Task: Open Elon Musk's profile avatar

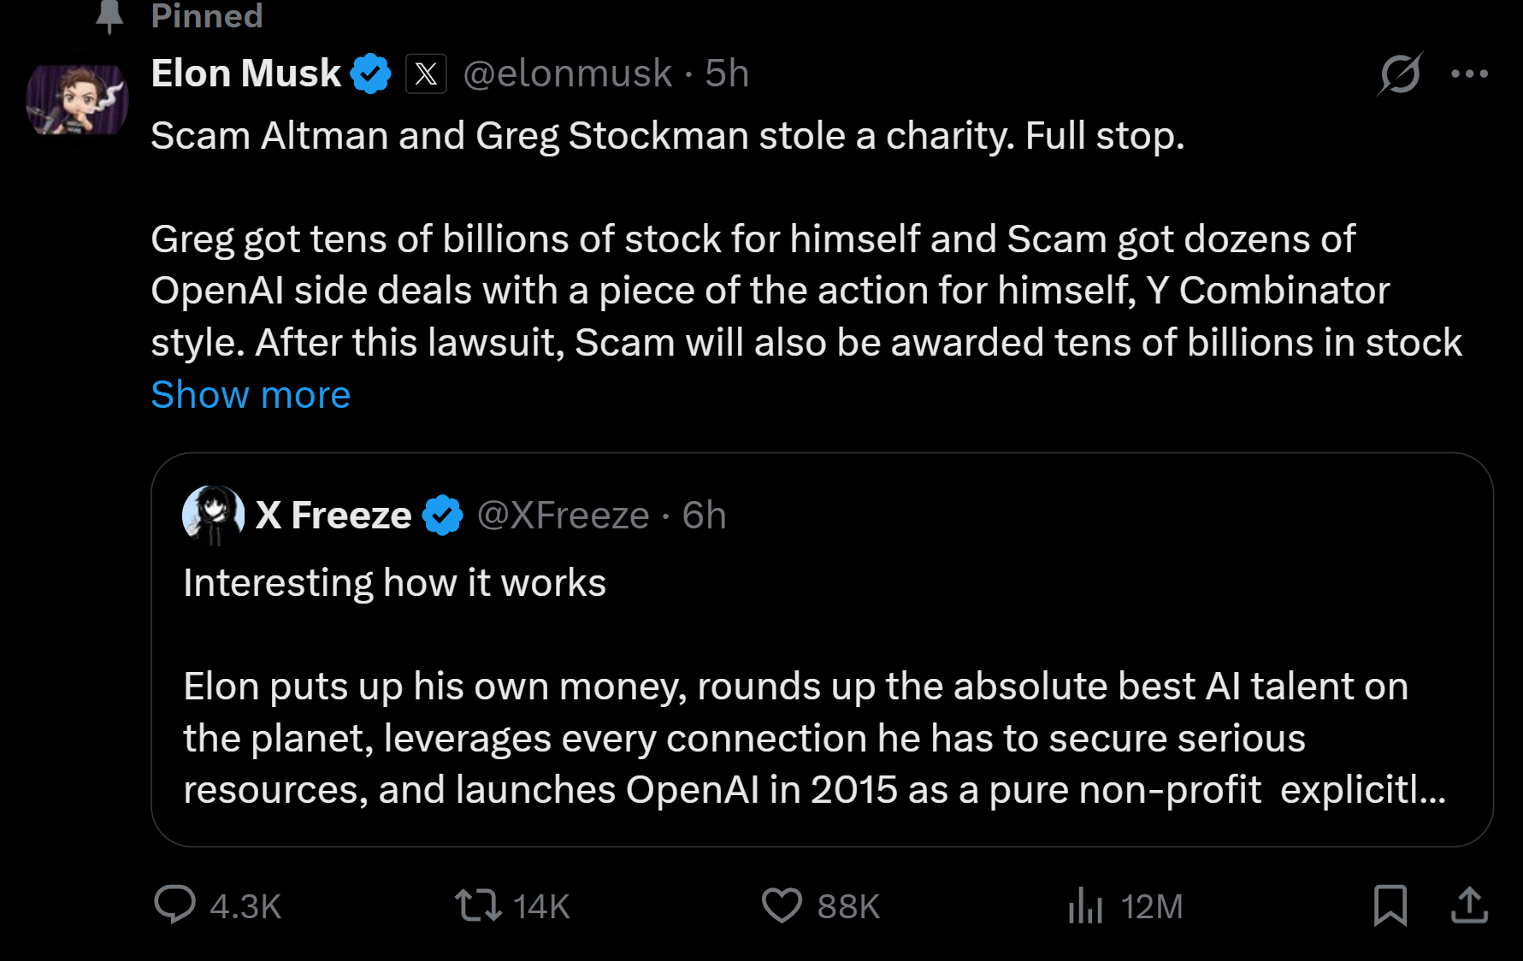Action: coord(77,100)
